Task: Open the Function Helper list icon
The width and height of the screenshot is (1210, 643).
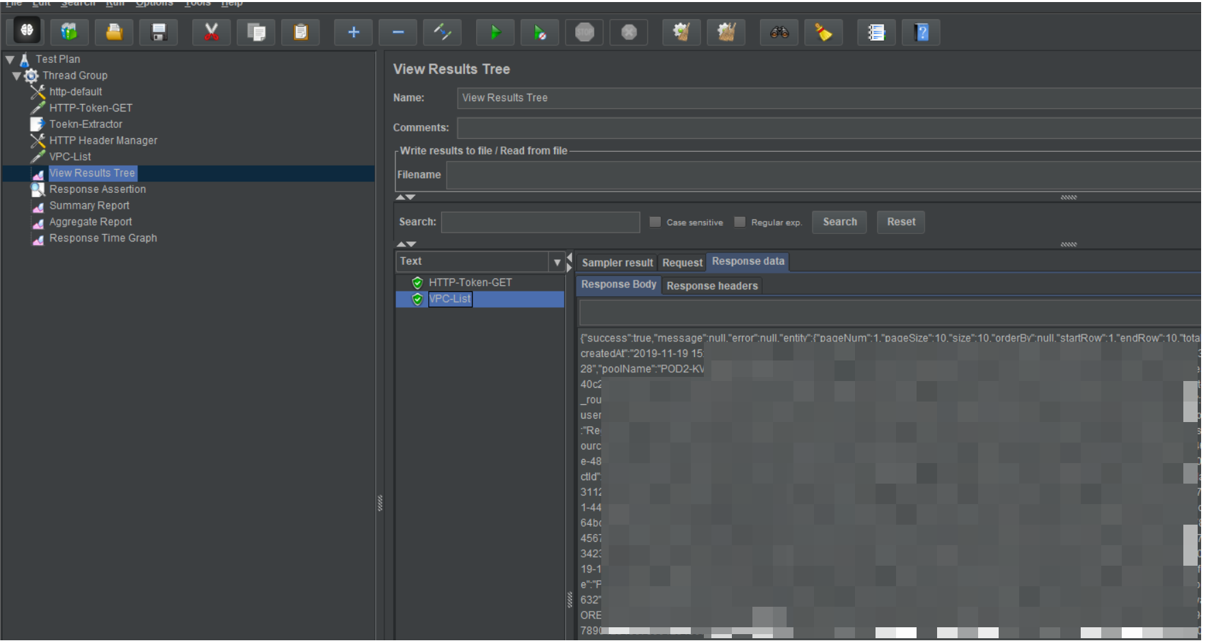Action: [876, 31]
